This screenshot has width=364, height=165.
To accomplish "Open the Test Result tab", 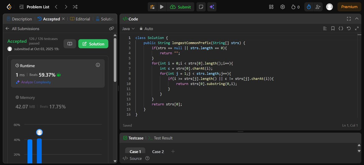I will [160, 138].
